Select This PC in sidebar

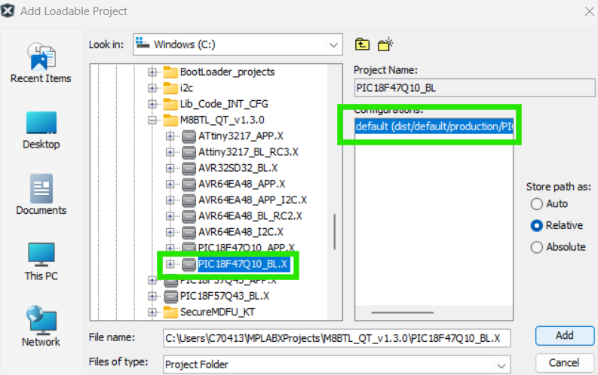41,261
